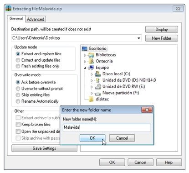Click the Help button
The image size is (189, 173).
point(169,163)
